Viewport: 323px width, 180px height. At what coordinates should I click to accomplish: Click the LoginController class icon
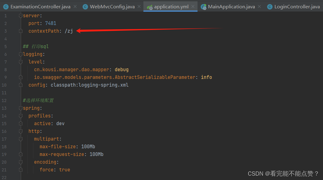coord(270,7)
